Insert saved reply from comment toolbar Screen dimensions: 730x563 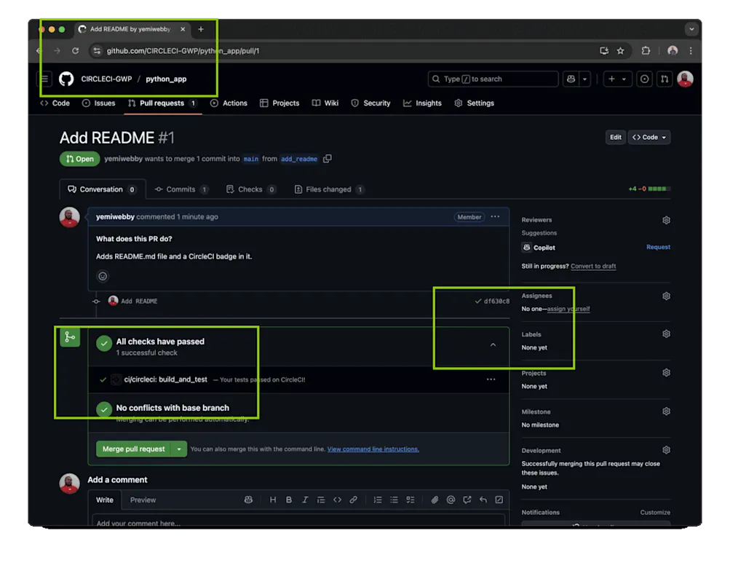pos(483,500)
